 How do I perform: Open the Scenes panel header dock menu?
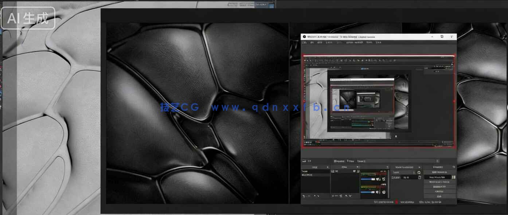(327, 167)
